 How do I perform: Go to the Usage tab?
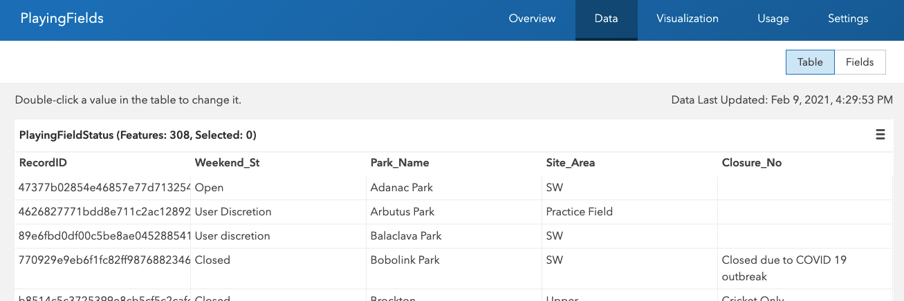point(773,19)
